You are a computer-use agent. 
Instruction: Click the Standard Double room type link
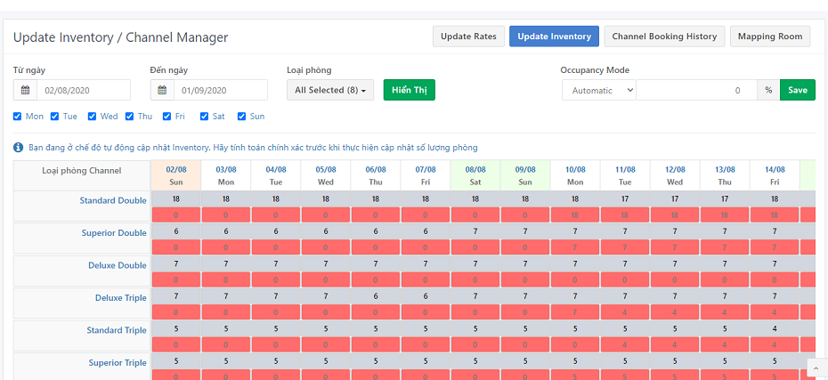tap(113, 200)
